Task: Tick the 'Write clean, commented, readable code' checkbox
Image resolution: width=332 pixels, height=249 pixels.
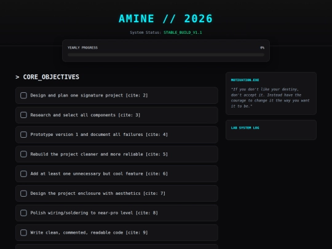Action: click(x=23, y=232)
